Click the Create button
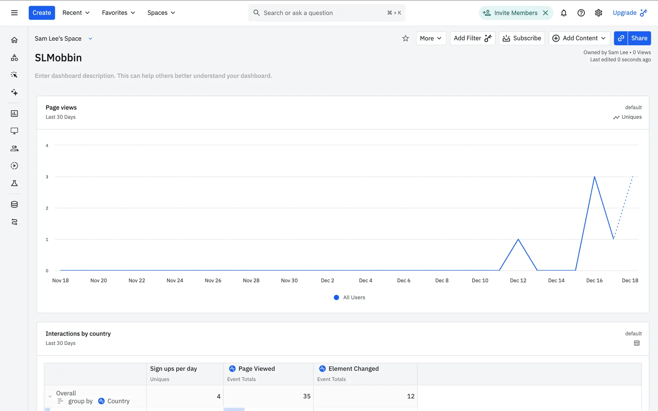 tap(41, 13)
